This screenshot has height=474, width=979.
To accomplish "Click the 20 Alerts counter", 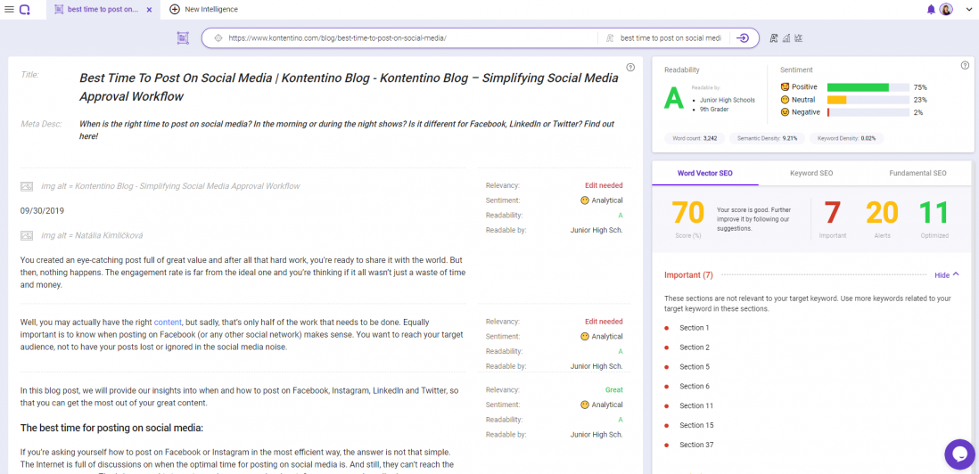I will (882, 213).
